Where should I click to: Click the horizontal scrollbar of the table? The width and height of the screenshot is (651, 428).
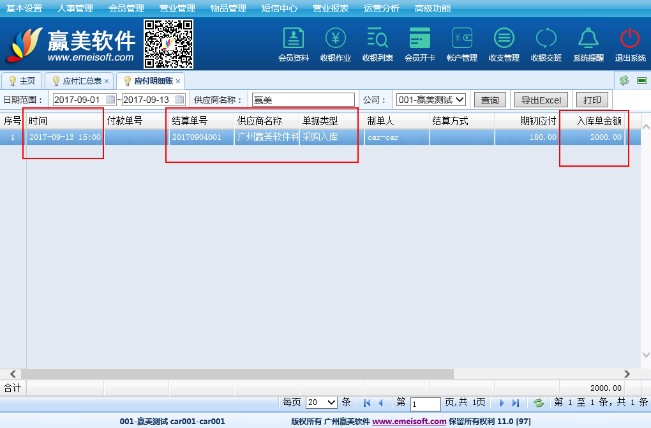coord(236,374)
